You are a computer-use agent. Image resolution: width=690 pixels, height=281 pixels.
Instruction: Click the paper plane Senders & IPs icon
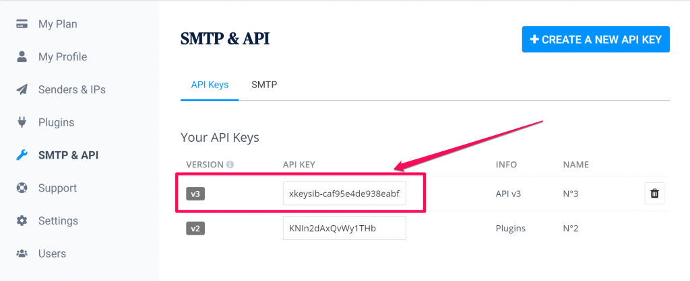point(22,89)
